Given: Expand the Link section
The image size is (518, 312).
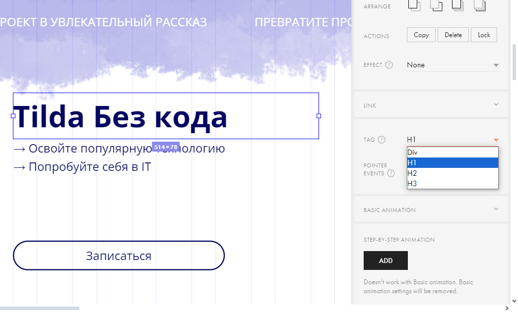Looking at the screenshot, I should 431,105.
